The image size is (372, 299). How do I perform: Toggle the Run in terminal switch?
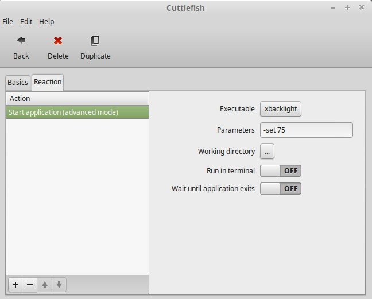pos(280,171)
